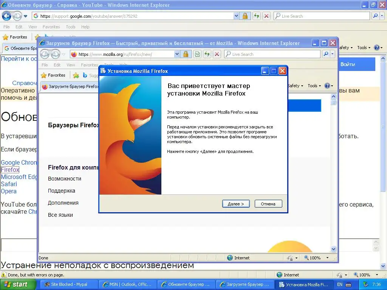
Task: Click compatibility view icon in the Mozilla window
Action: (197, 54)
